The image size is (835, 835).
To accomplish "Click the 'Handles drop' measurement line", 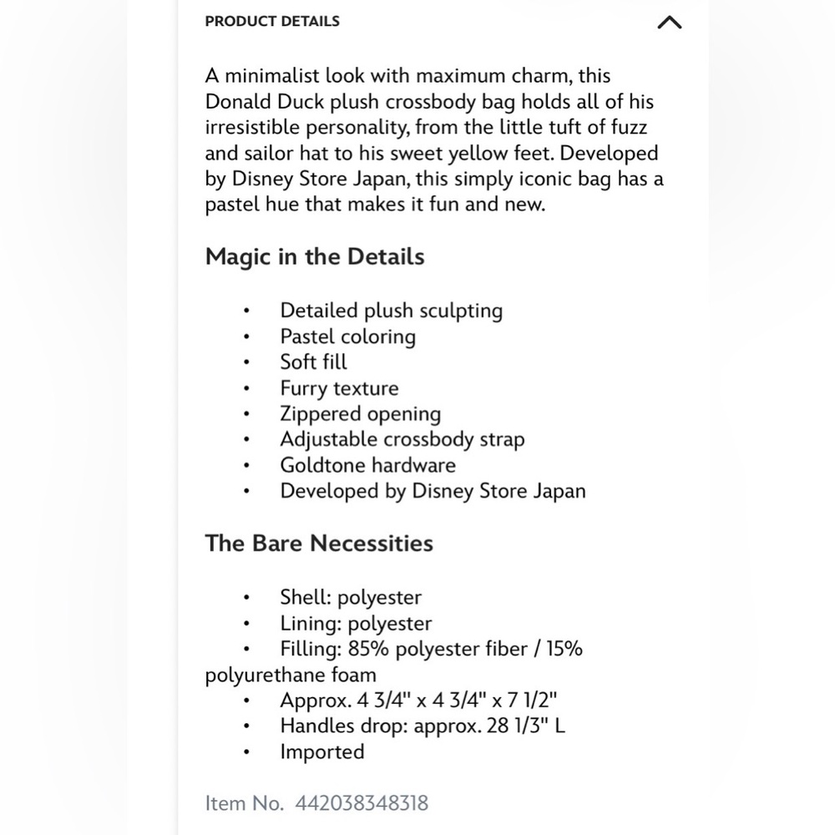I will pos(423,726).
